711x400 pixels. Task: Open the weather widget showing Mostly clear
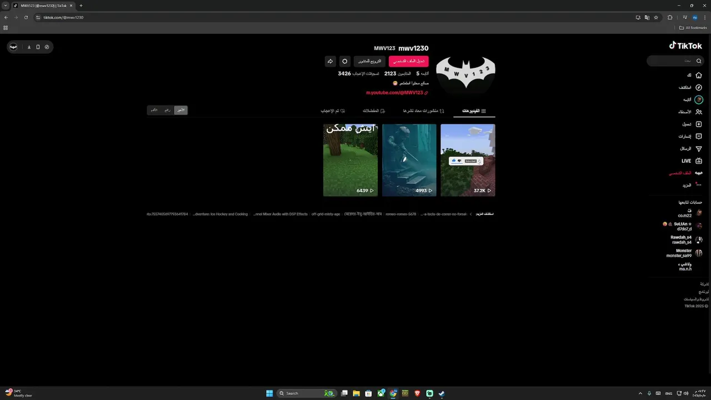pyautogui.click(x=19, y=393)
